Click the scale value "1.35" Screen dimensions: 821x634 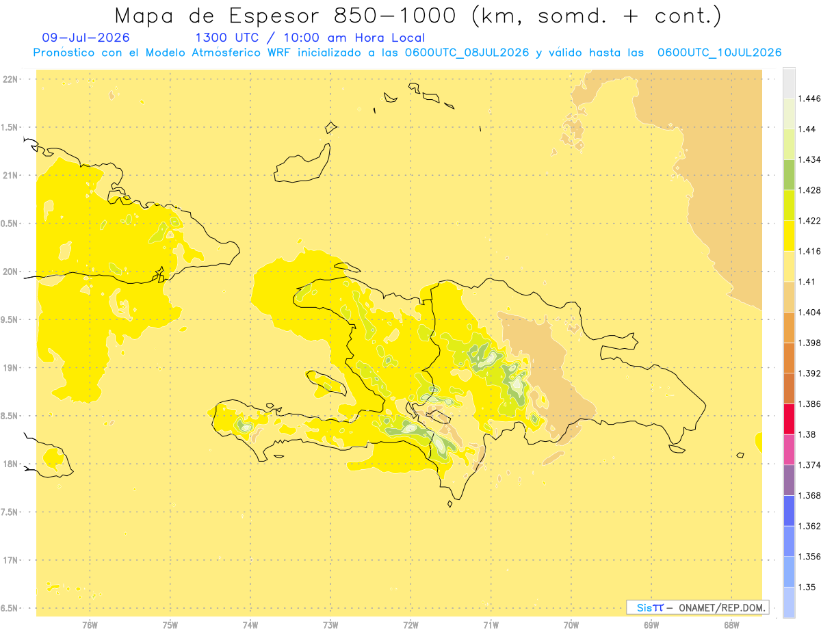tap(807, 587)
